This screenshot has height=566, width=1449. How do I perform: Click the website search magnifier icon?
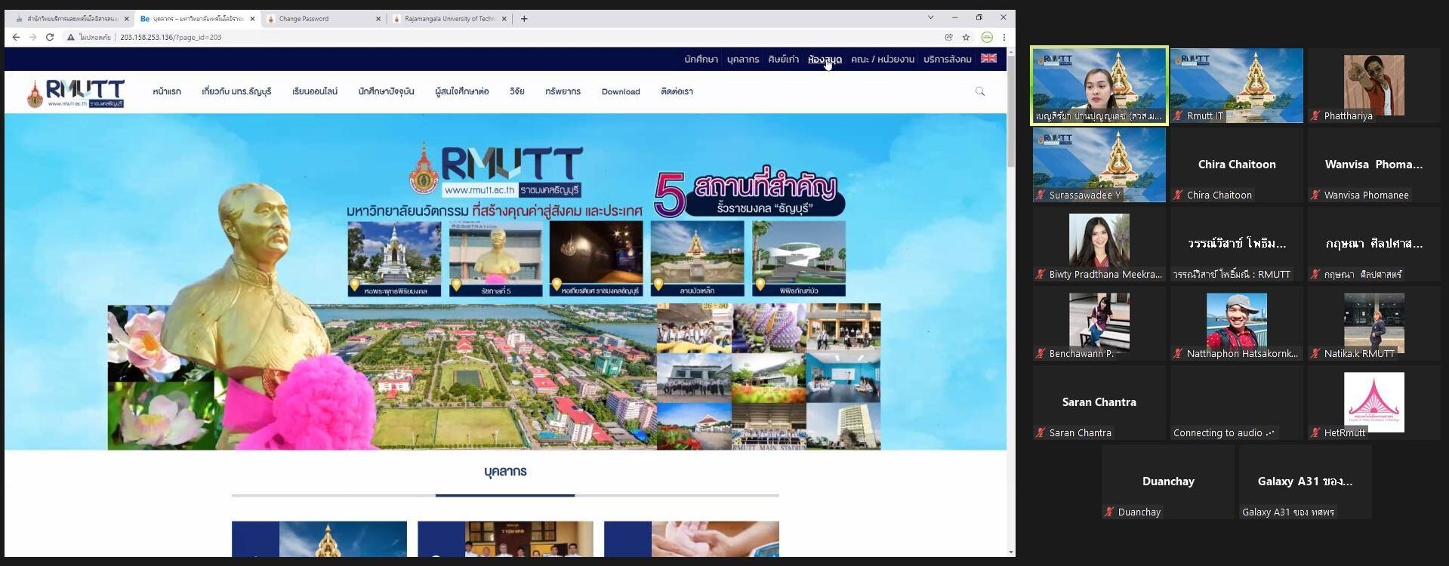click(980, 91)
